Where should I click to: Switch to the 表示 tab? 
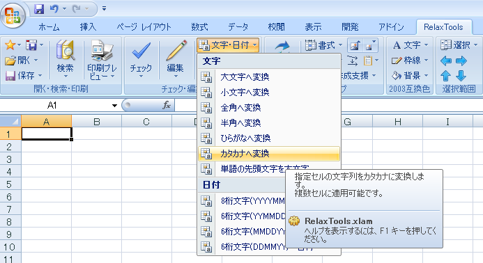point(313,27)
